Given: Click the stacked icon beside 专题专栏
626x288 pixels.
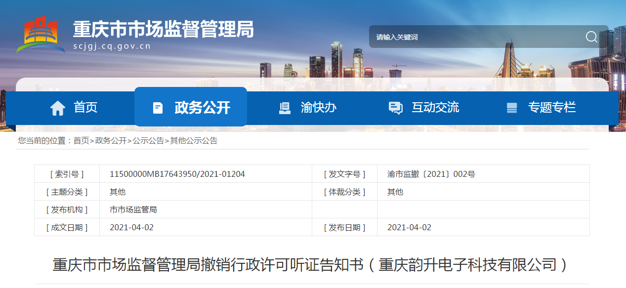Looking at the screenshot, I should coord(512,108).
